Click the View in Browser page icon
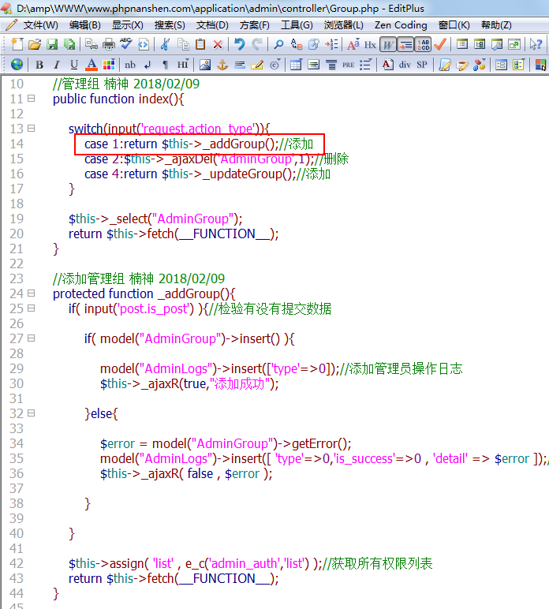Viewport: 549px width, 609px height. pos(144,44)
